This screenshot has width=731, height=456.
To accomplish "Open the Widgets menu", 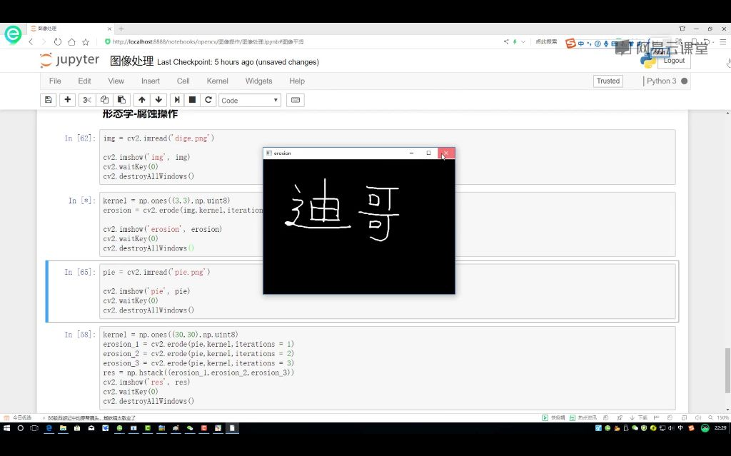I will point(258,81).
